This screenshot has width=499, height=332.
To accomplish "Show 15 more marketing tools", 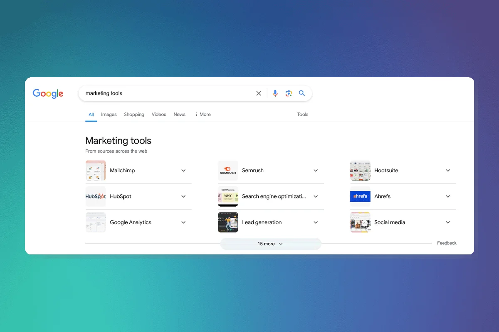I will (x=271, y=244).
